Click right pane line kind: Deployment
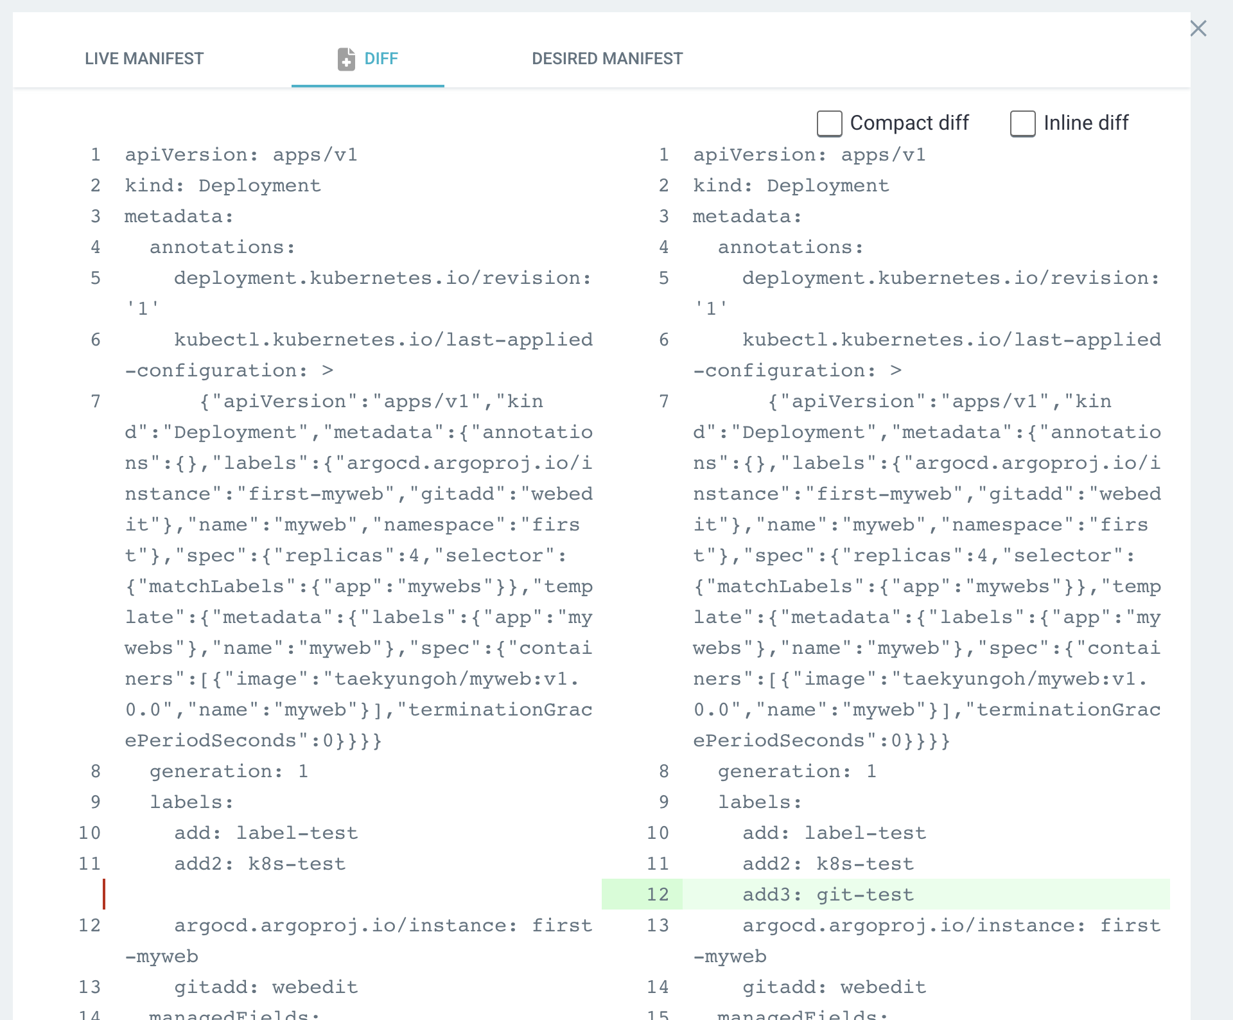The height and width of the screenshot is (1020, 1233). pos(791,186)
